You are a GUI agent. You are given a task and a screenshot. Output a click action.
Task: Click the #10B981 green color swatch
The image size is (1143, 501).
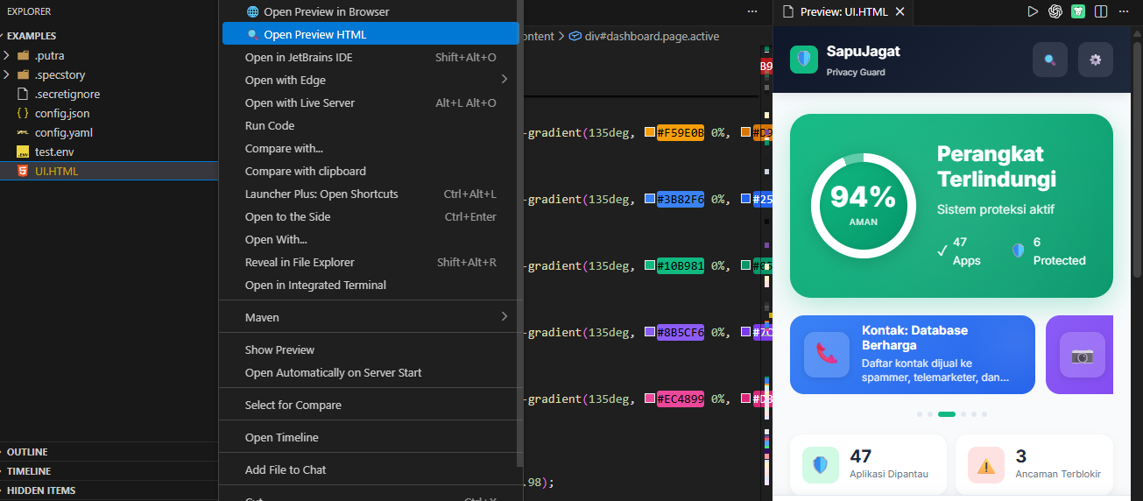coord(650,265)
